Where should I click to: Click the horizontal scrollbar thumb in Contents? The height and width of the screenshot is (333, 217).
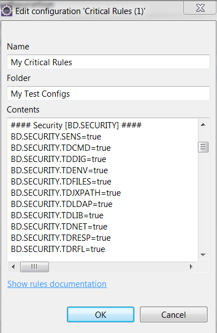[x=34, y=267]
